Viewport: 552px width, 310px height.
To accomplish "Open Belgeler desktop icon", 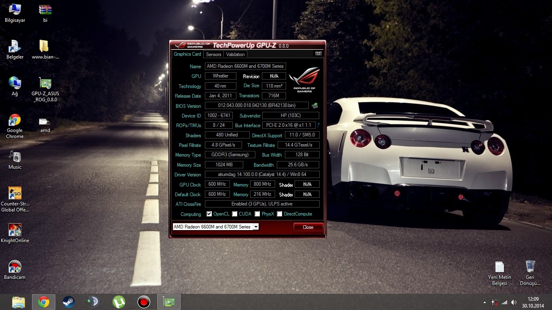I will [15, 50].
